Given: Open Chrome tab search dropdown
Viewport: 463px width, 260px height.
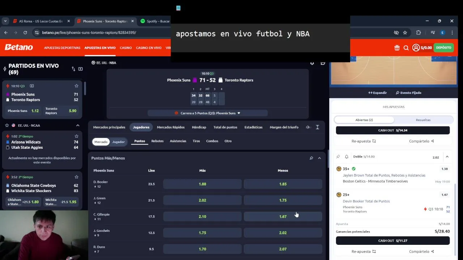Looking at the screenshot, I should tap(5, 21).
